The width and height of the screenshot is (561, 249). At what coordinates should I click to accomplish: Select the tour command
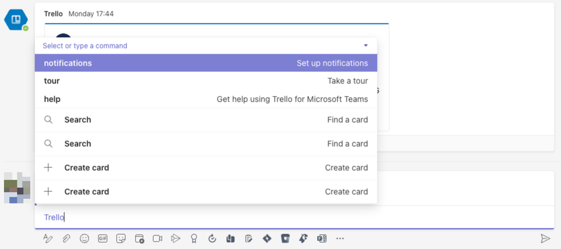pyautogui.click(x=206, y=81)
